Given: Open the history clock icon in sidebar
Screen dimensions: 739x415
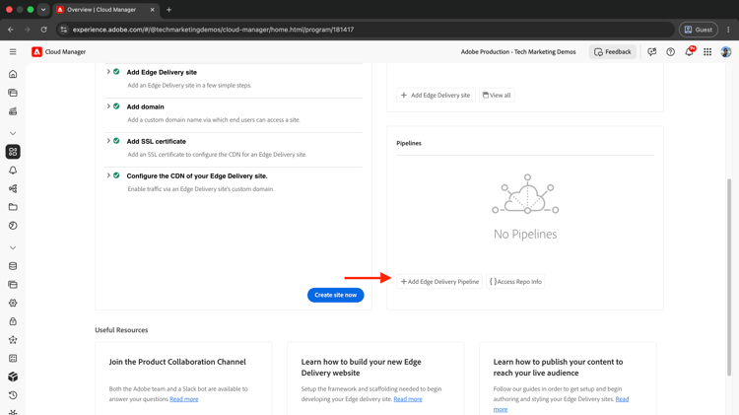Looking at the screenshot, I should 13,395.
